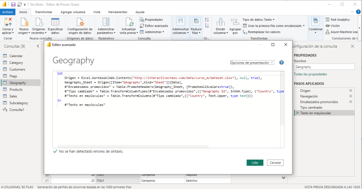Click the Administrar columnas icon
The height and width of the screenshot is (189, 362).
pyautogui.click(x=181, y=22)
